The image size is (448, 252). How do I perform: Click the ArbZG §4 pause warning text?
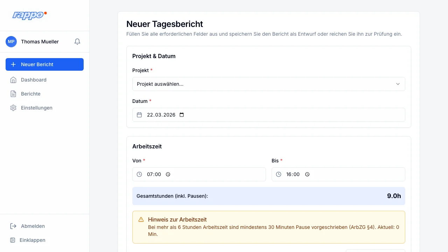(x=274, y=231)
